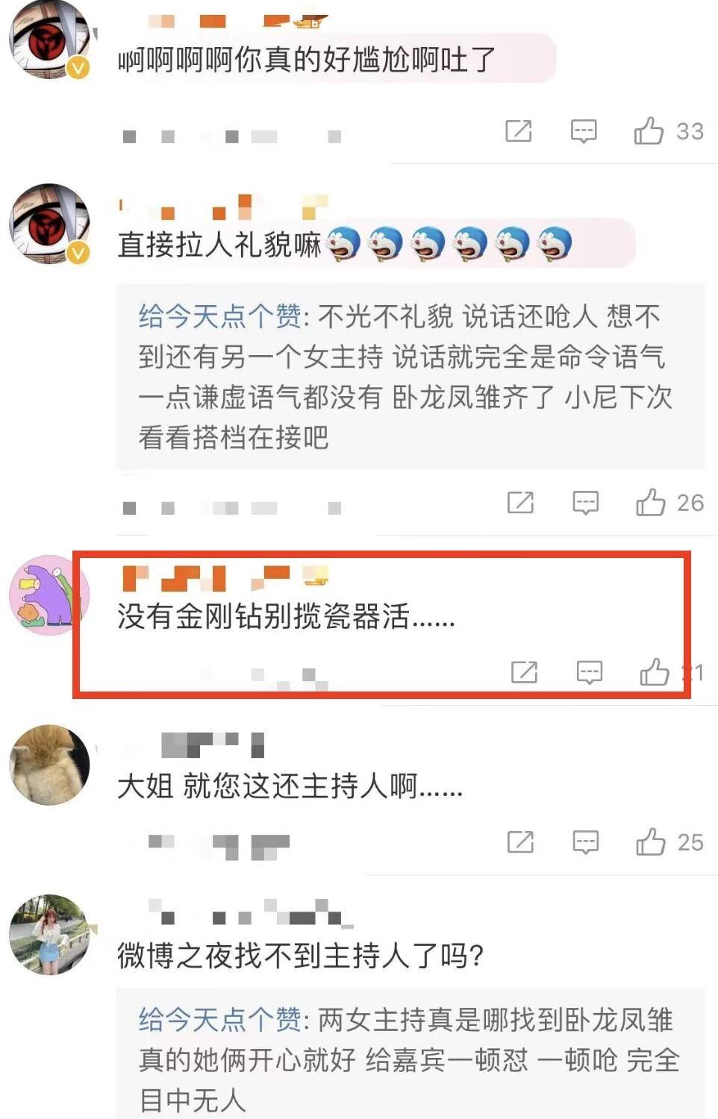
Task: Open the 微博之夜找不到主持人了吗 comment
Action: [301, 956]
